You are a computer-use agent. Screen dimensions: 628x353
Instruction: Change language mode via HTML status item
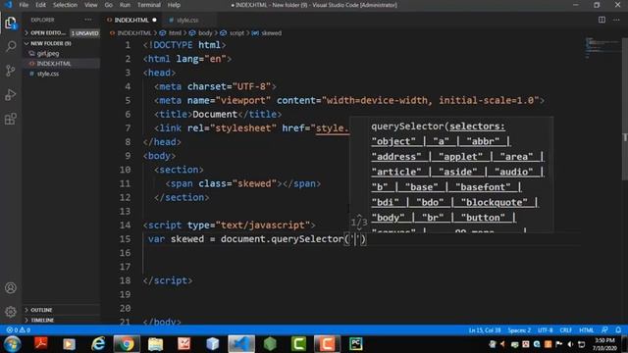coord(587,330)
